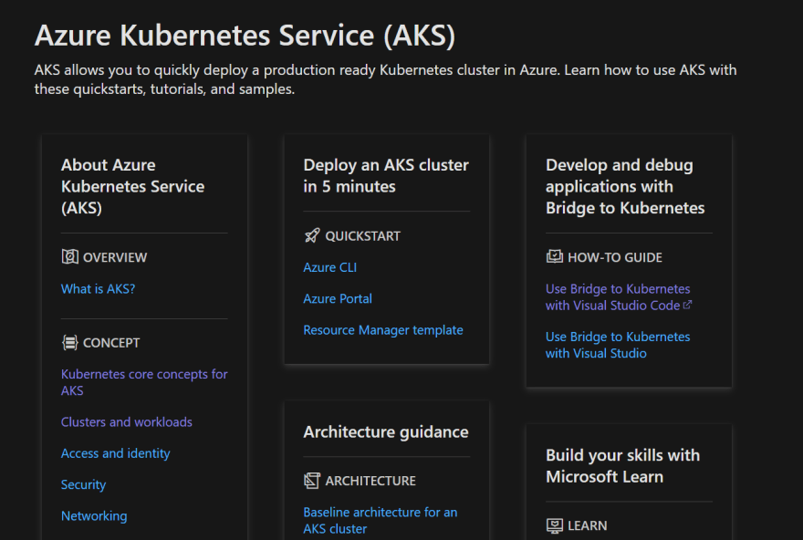
Task: Click the Develop and debug applications heading
Action: [625, 186]
